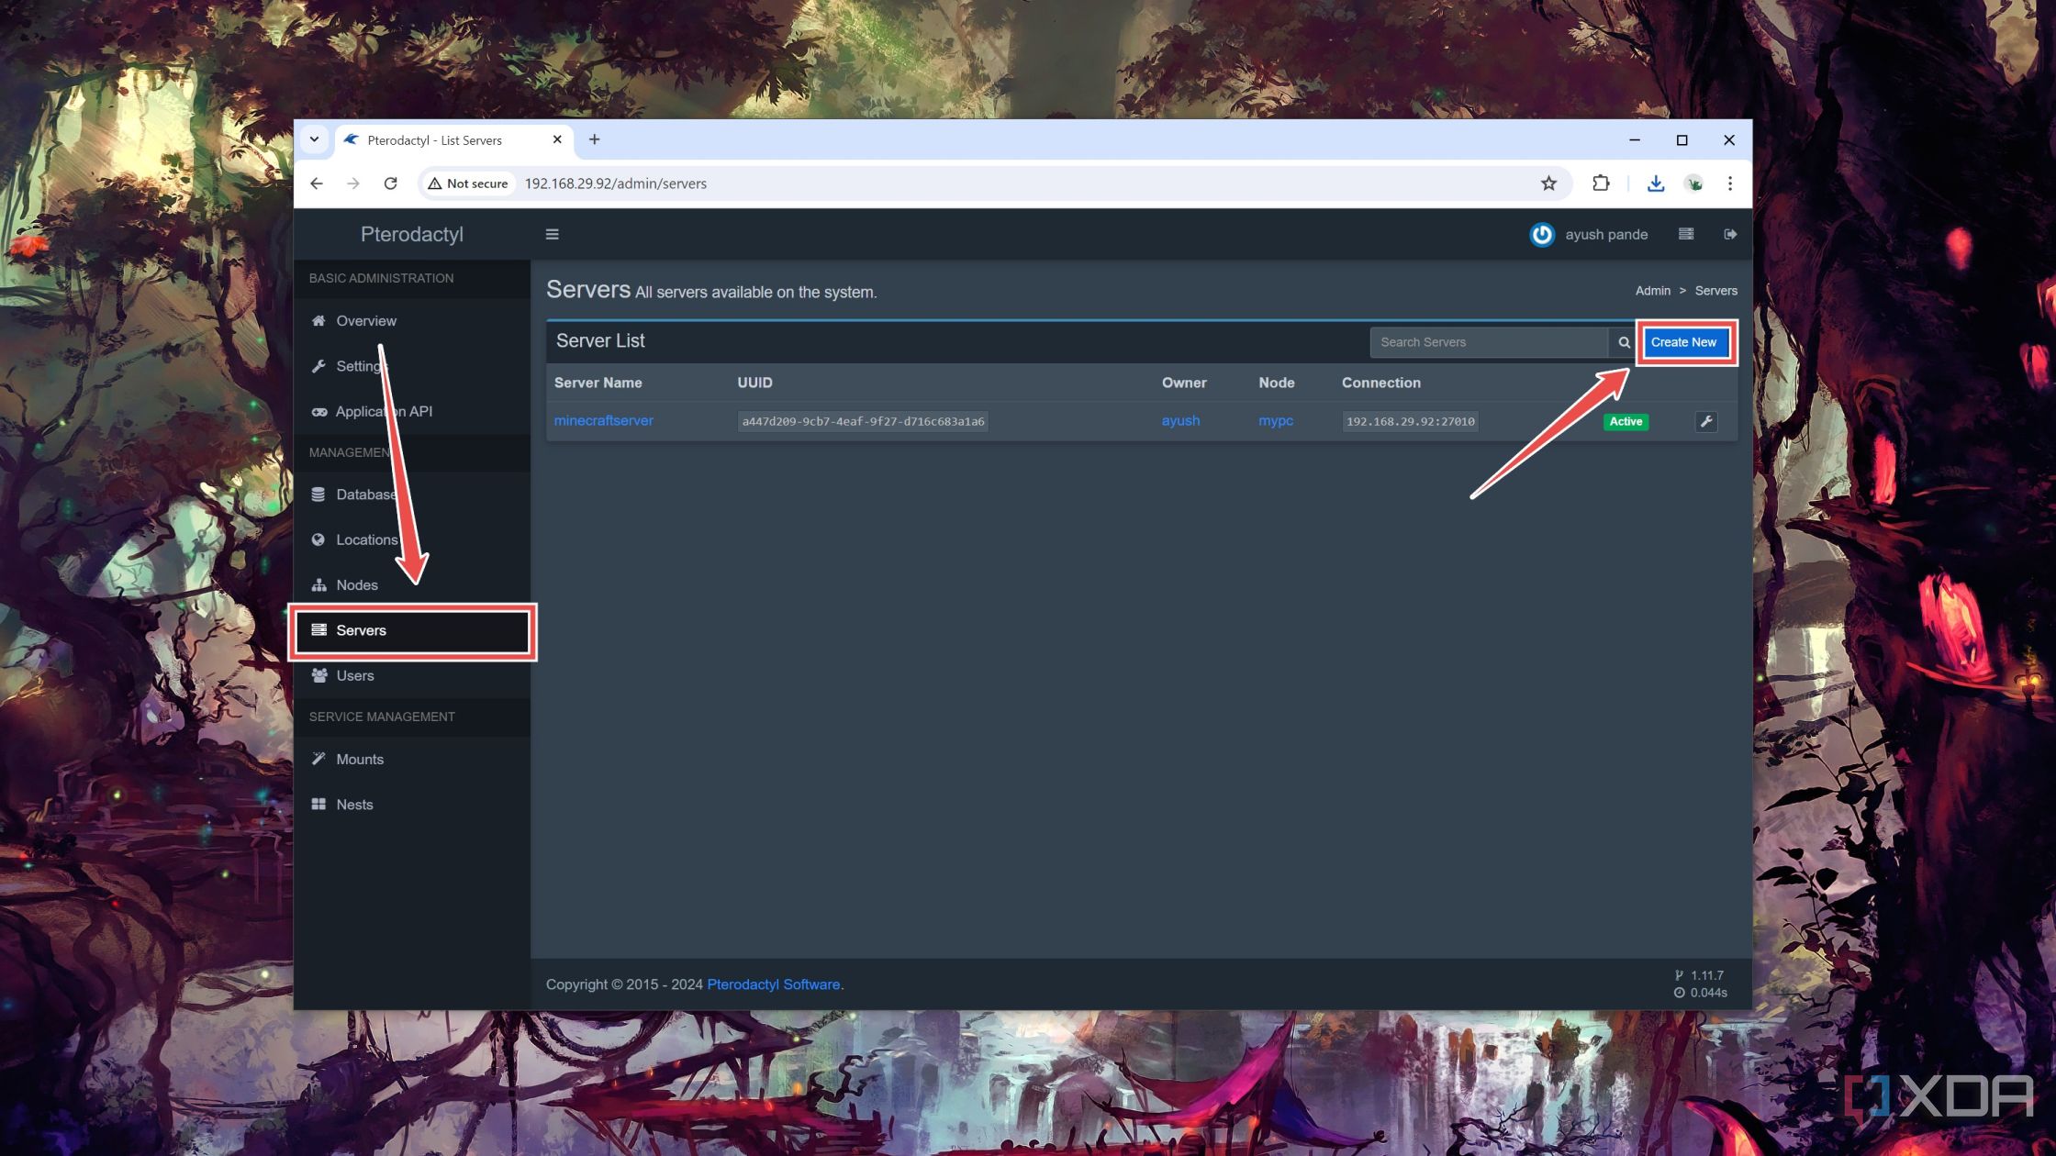Open Application API in the sidebar
2056x1156 pixels.
point(412,411)
